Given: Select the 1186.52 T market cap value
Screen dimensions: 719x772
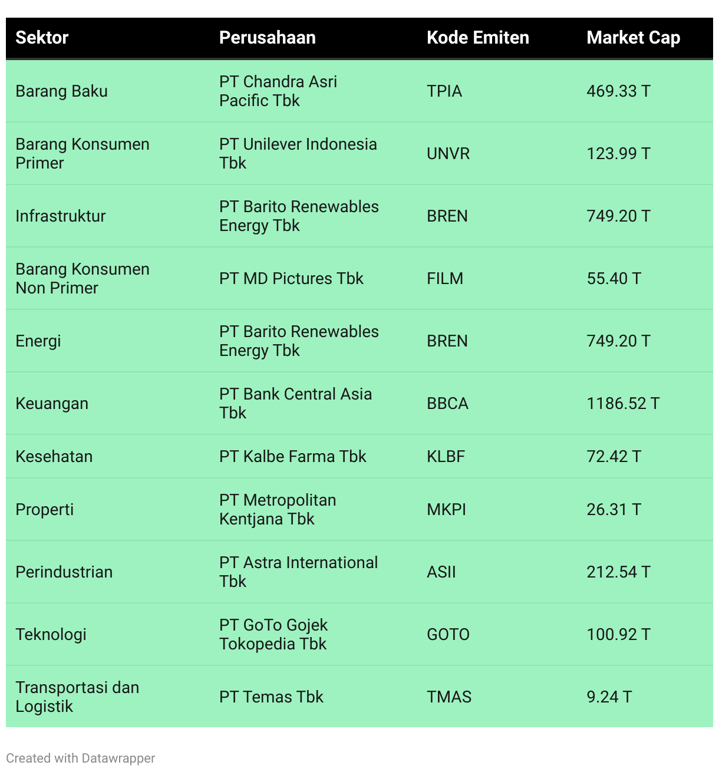Looking at the screenshot, I should pyautogui.click(x=623, y=404).
